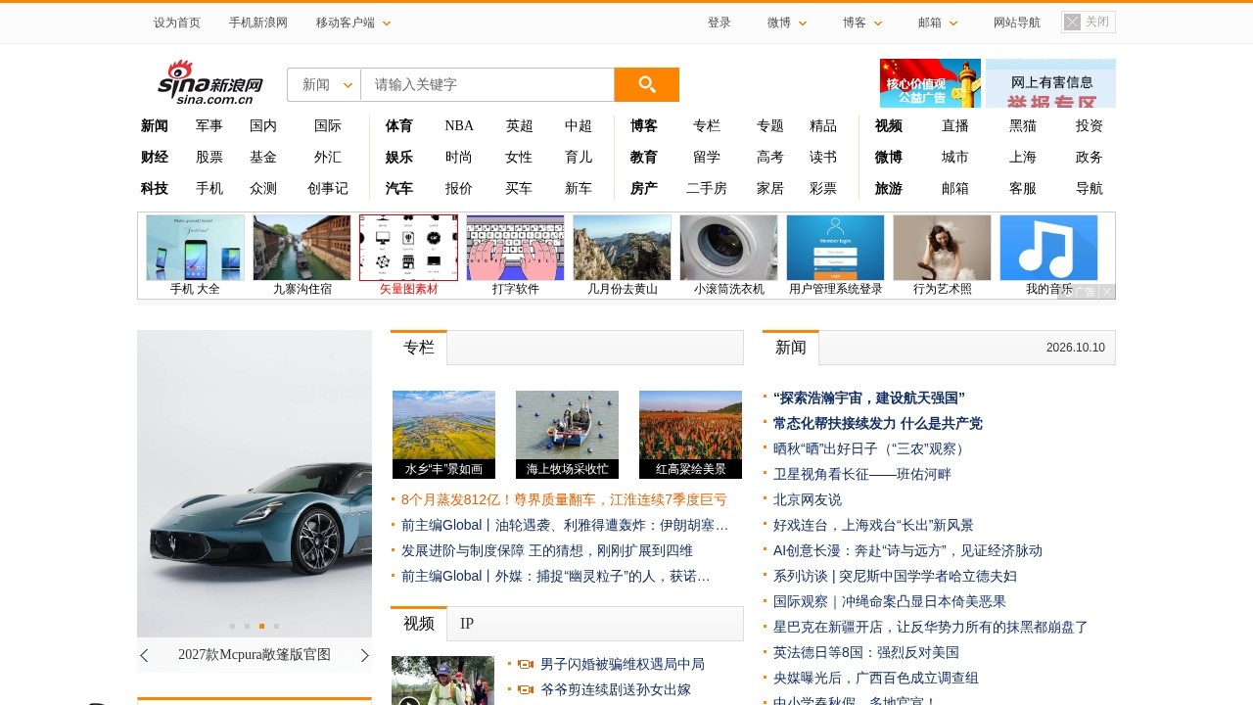Switch to the 专栏 tab

click(419, 348)
